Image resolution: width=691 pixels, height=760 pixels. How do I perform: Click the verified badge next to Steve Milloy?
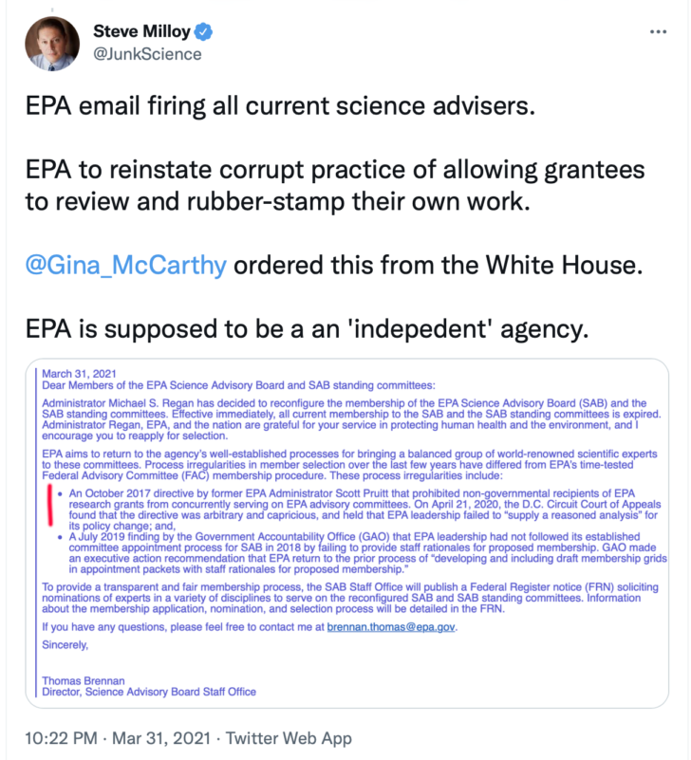pos(203,32)
